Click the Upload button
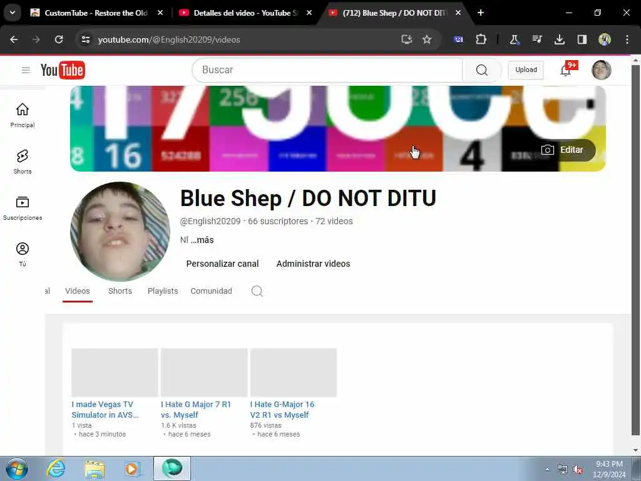The height and width of the screenshot is (481, 641). pos(526,70)
